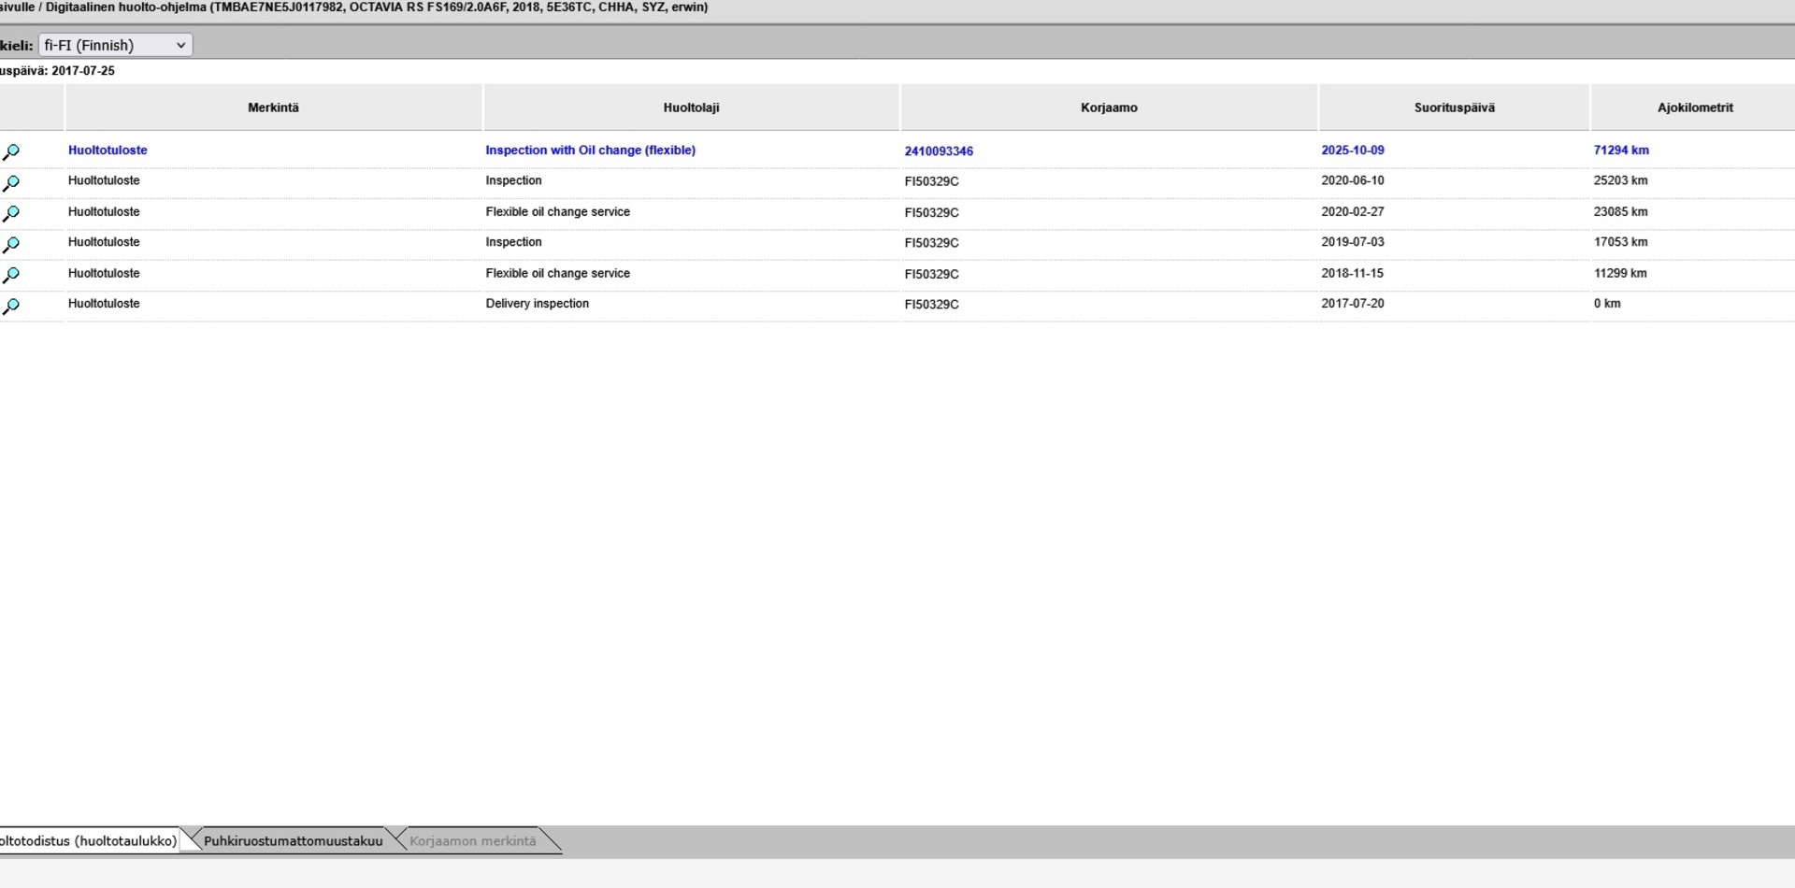Click the blue Huoltotuloste link
This screenshot has height=888, width=1795.
tap(108, 150)
